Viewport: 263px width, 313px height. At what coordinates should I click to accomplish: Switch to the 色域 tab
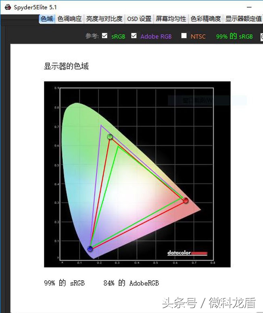tap(47, 19)
